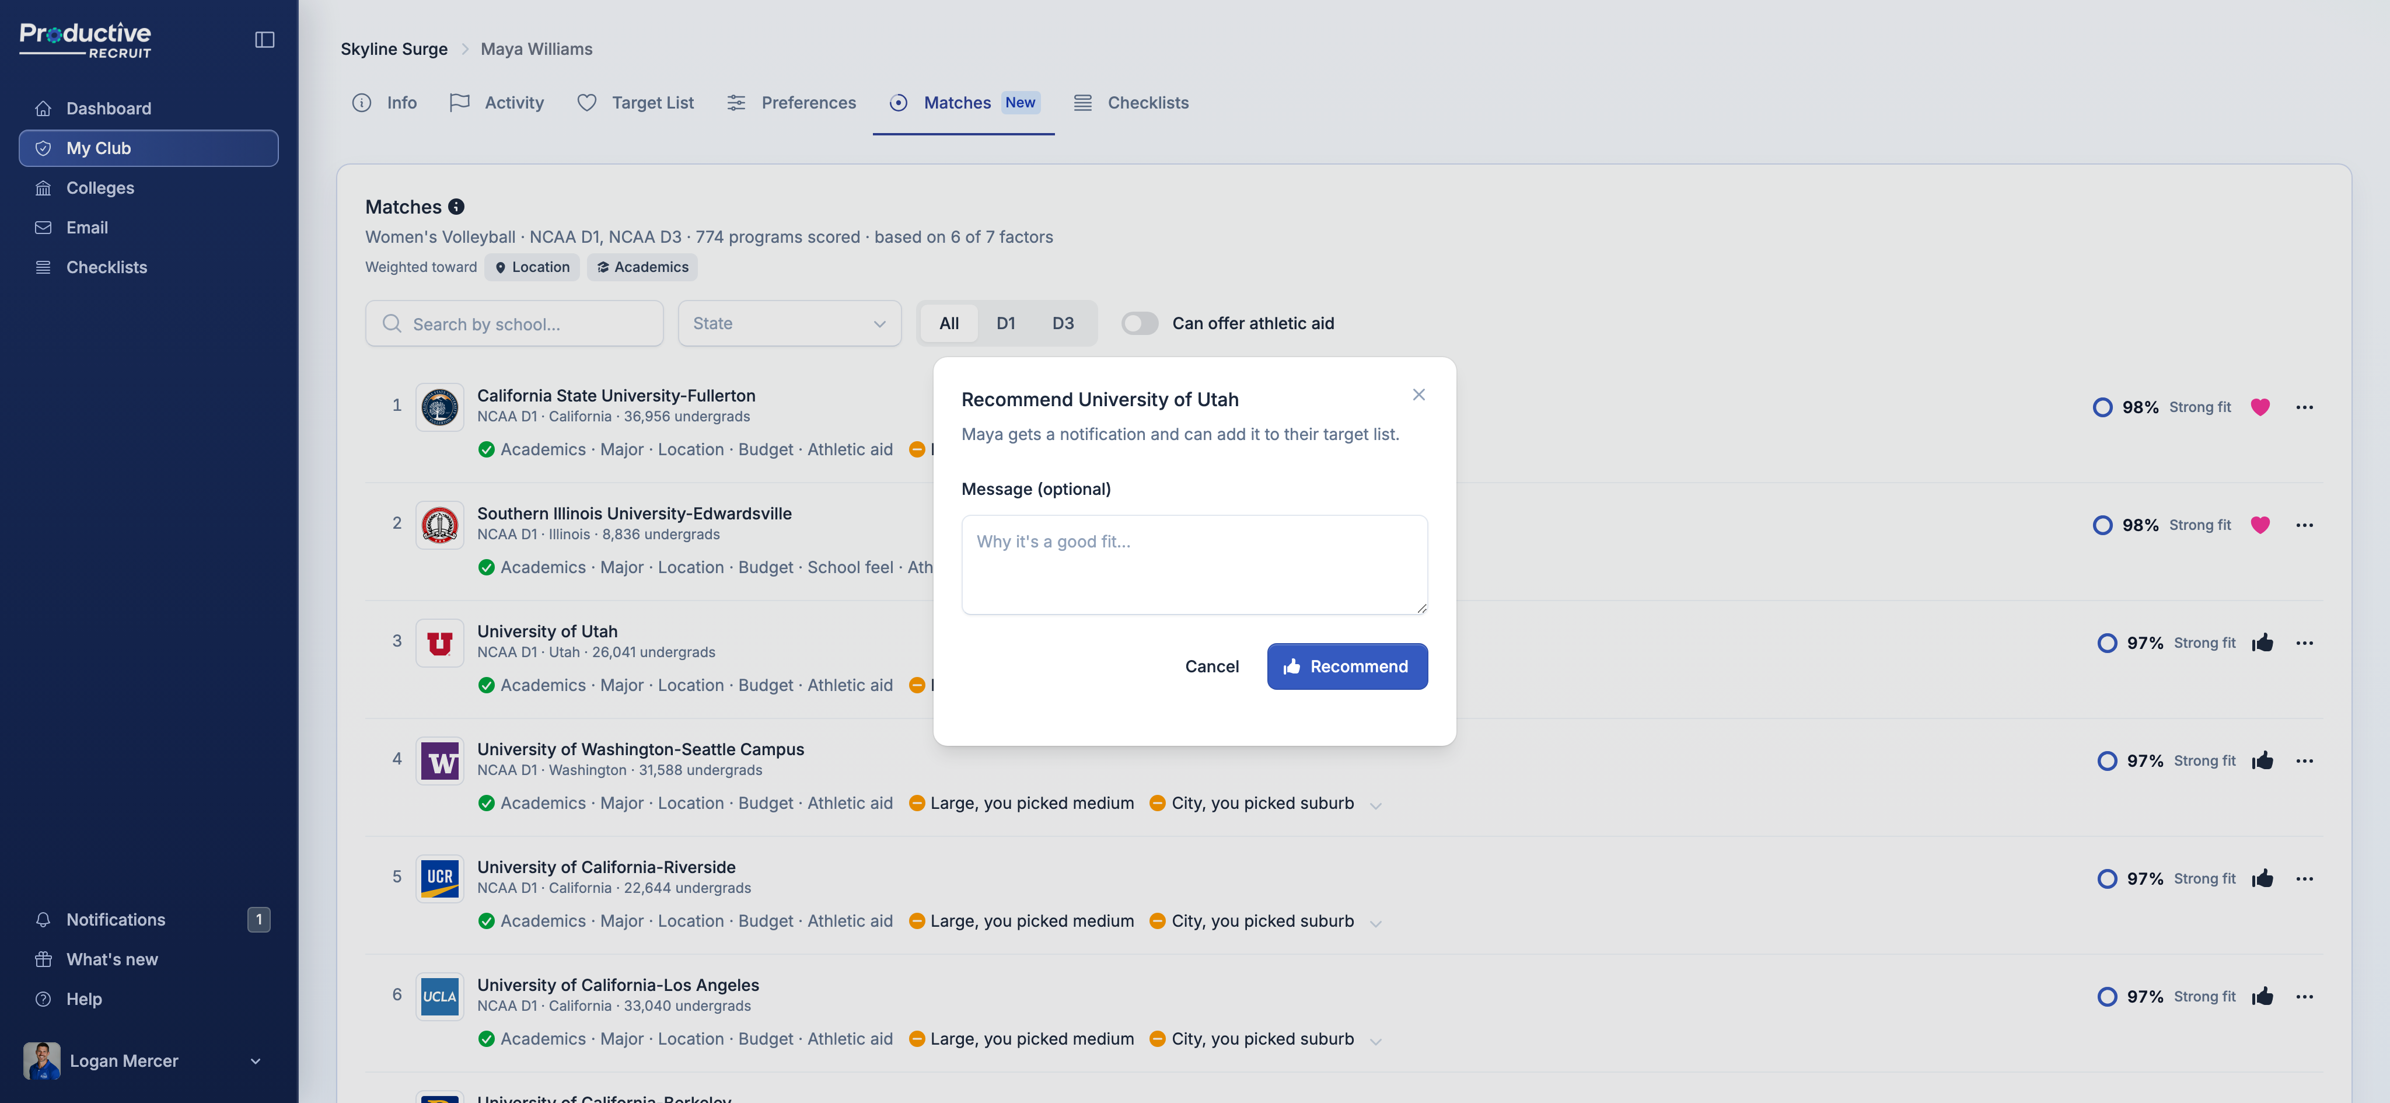This screenshot has height=1103, width=2390.
Task: Toggle heart for Cal State Fullerton
Action: point(2260,407)
